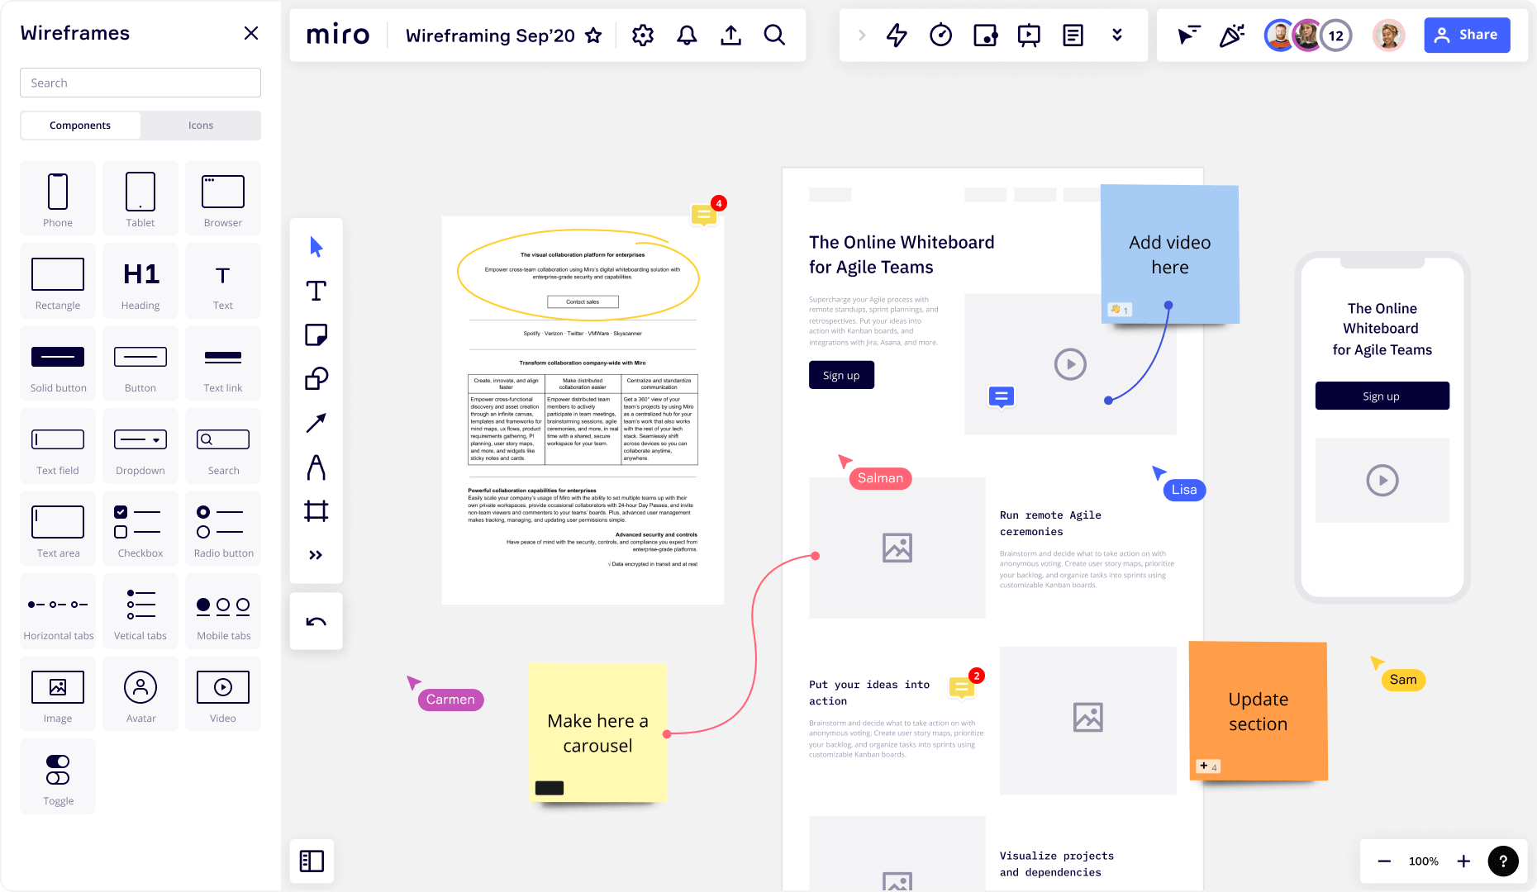Open the Components tab
The width and height of the screenshot is (1537, 892).
click(x=80, y=125)
